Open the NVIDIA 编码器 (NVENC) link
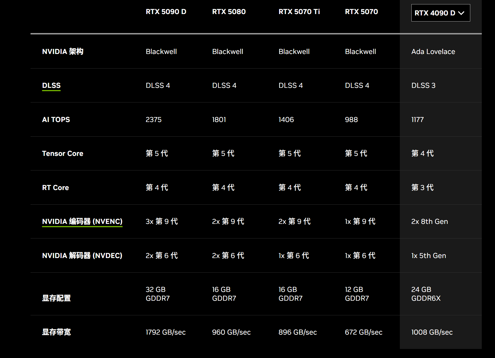This screenshot has width=495, height=358. click(x=82, y=222)
